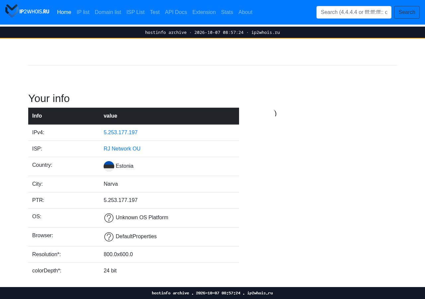425x299 pixels.
Task: Click the PTR: row label
Action: pyautogui.click(x=38, y=200)
